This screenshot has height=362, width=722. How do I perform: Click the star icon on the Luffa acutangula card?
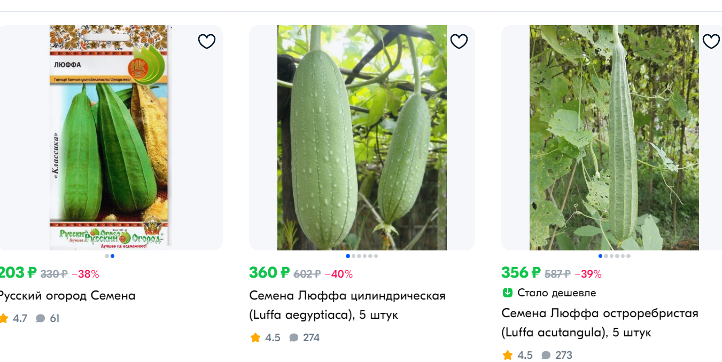point(507,355)
